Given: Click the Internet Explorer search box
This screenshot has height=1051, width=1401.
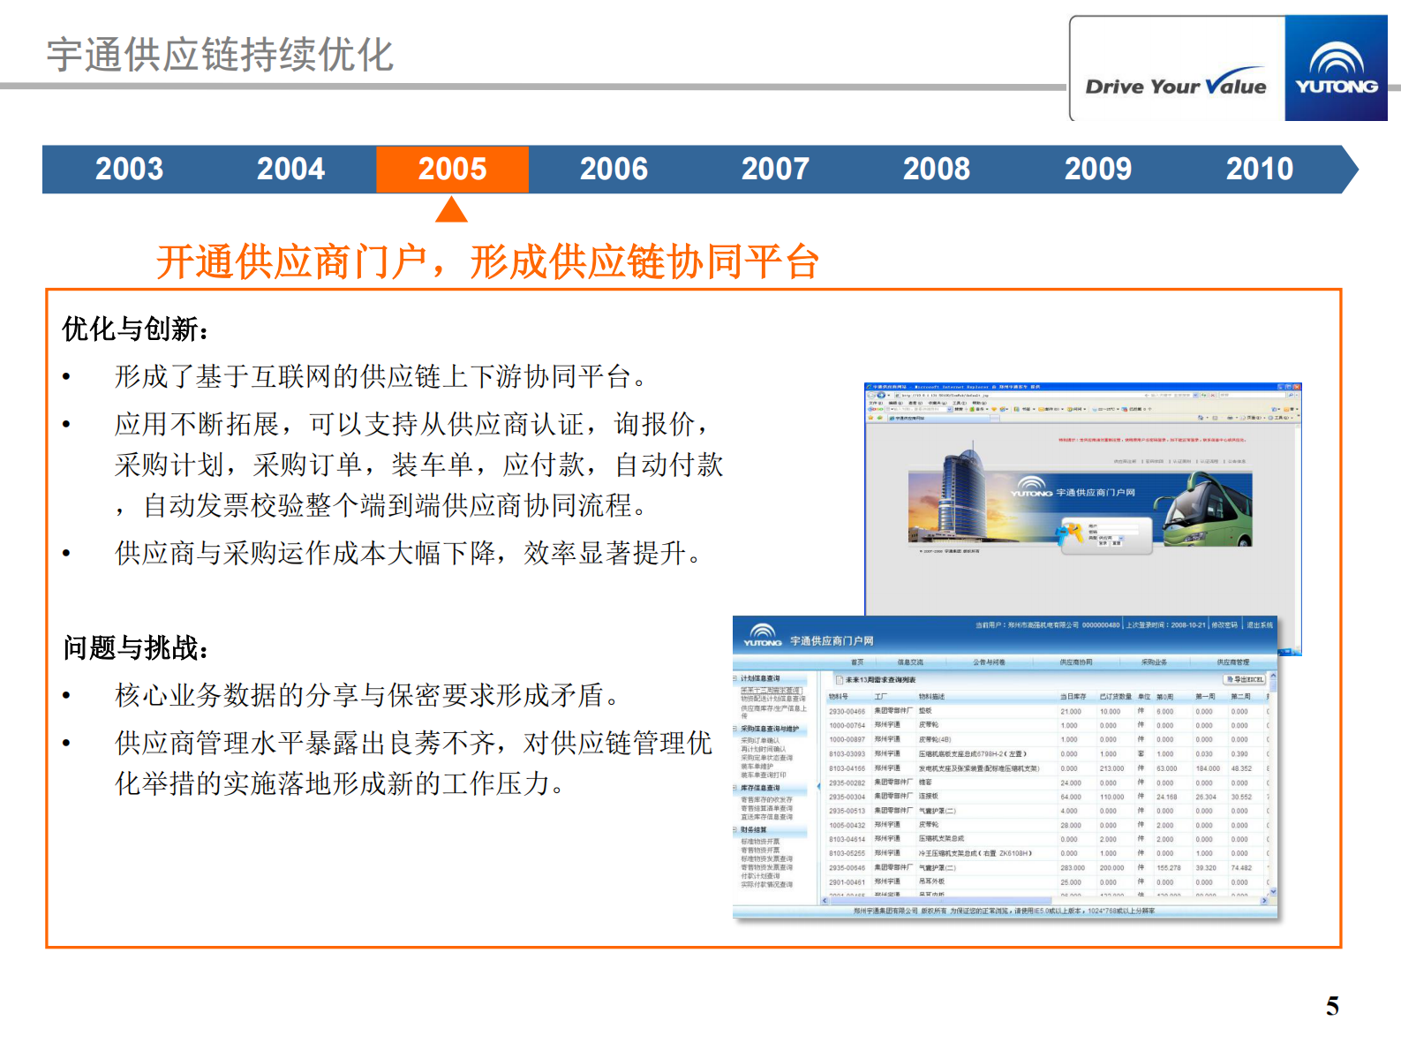Looking at the screenshot, I should 1252,395.
